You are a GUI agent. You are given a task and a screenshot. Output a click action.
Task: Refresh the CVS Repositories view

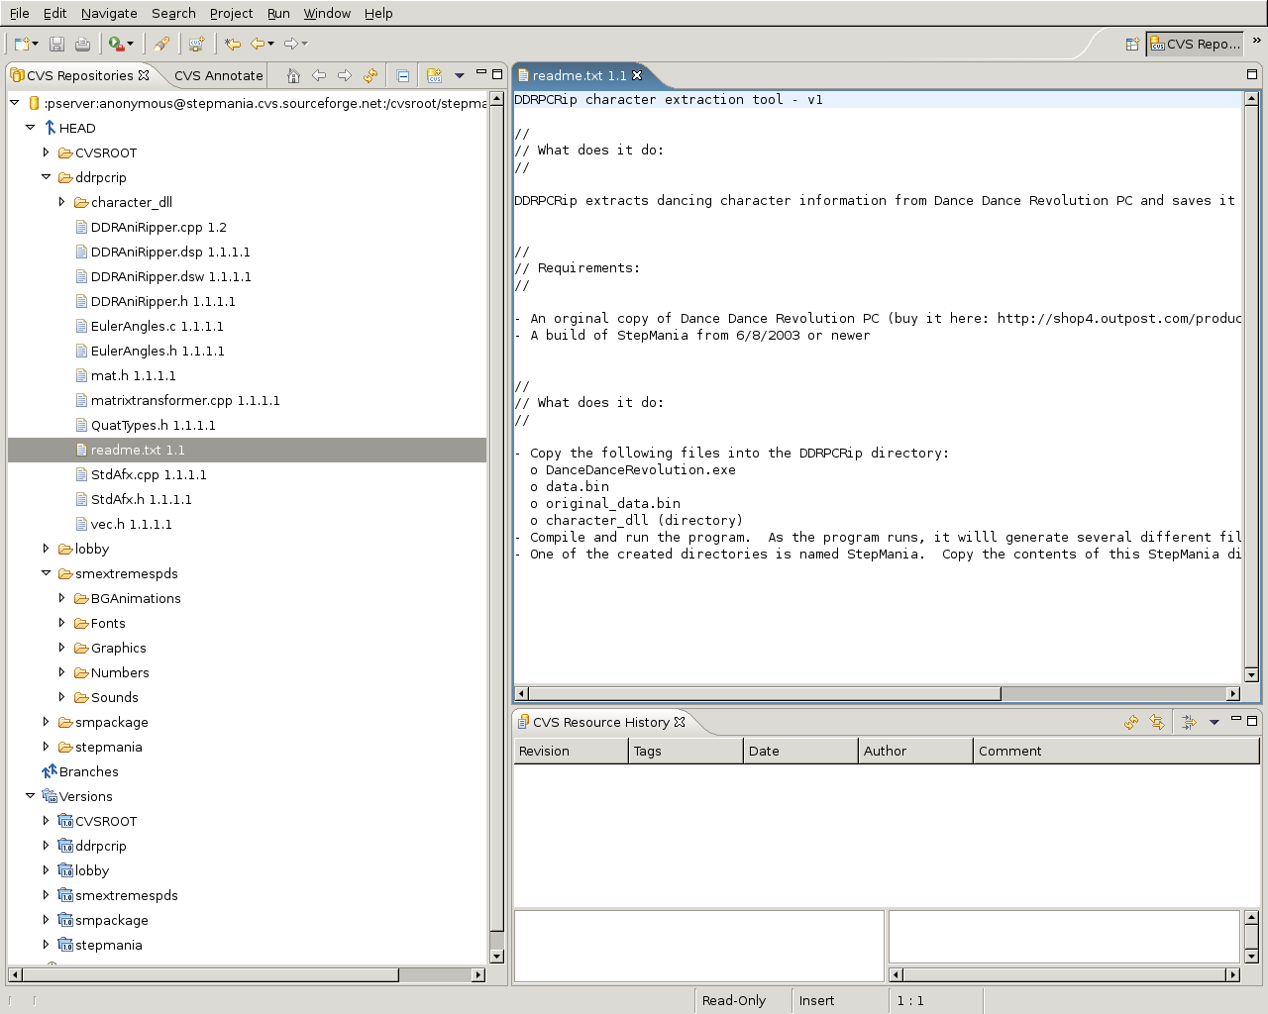[370, 75]
